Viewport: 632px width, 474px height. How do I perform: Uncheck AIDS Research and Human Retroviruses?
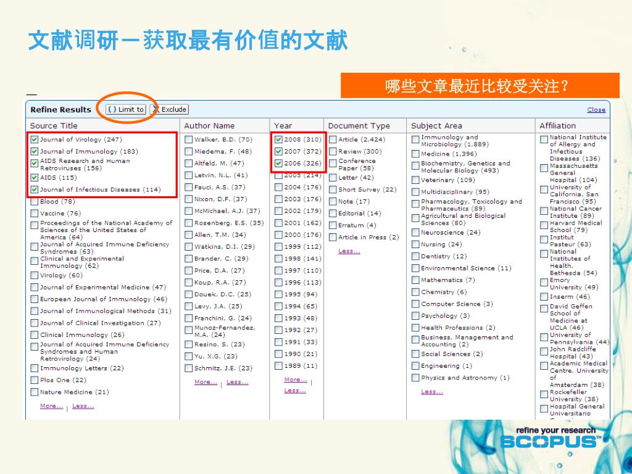coord(35,164)
